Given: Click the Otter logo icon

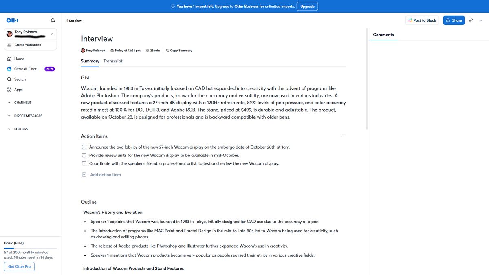Looking at the screenshot, I should pyautogui.click(x=12, y=20).
